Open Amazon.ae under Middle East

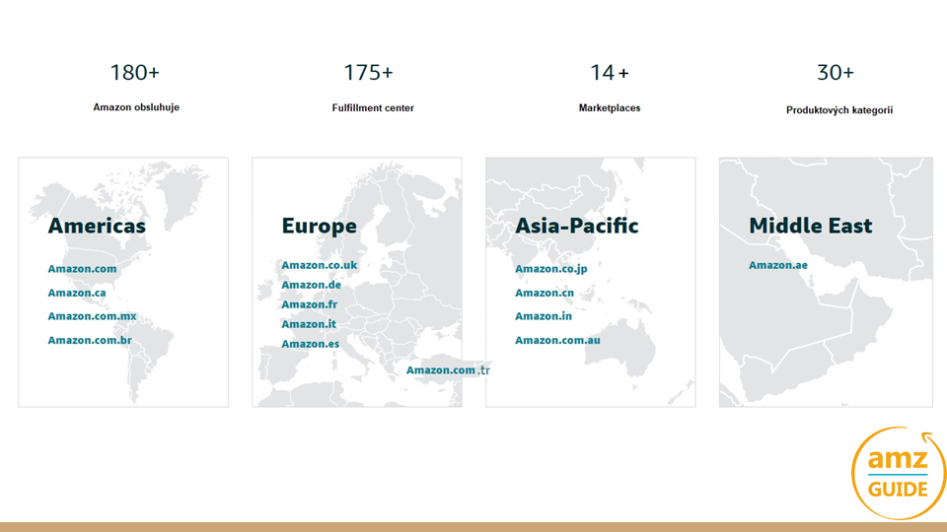[778, 265]
